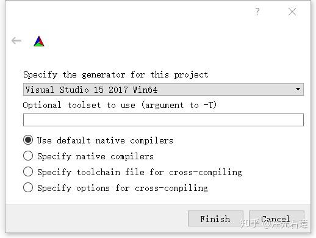Click the Zhihu watermark text near Cancel
Image resolution: width=316 pixels, height=238 pixels.
(x=274, y=223)
